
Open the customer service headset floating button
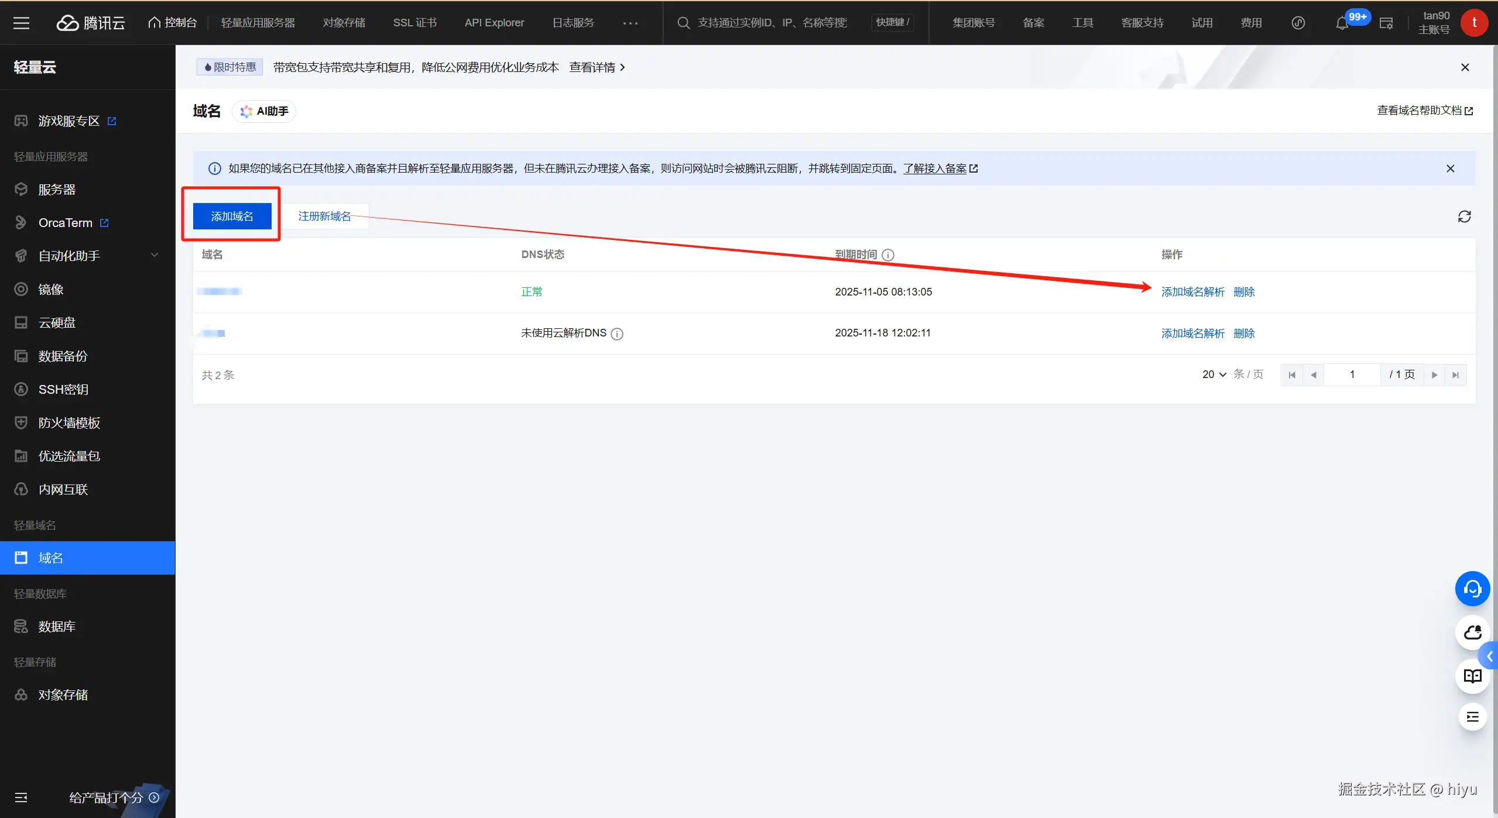pyautogui.click(x=1472, y=589)
